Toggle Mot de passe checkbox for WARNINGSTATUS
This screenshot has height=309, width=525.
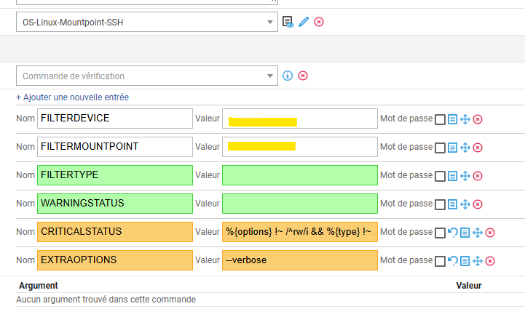[x=440, y=204]
